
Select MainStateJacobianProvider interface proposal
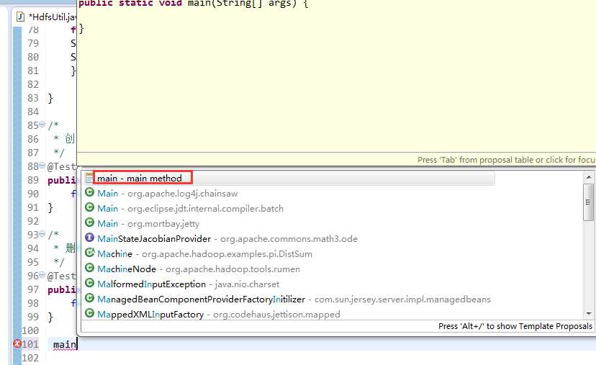point(227,239)
